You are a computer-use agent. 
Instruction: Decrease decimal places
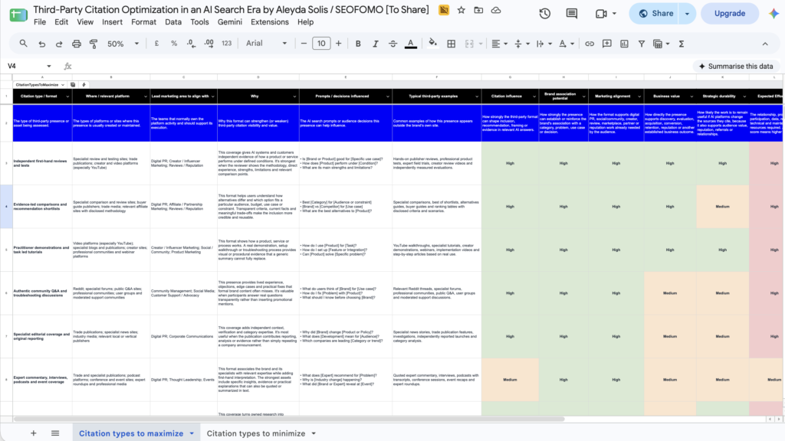tap(191, 44)
